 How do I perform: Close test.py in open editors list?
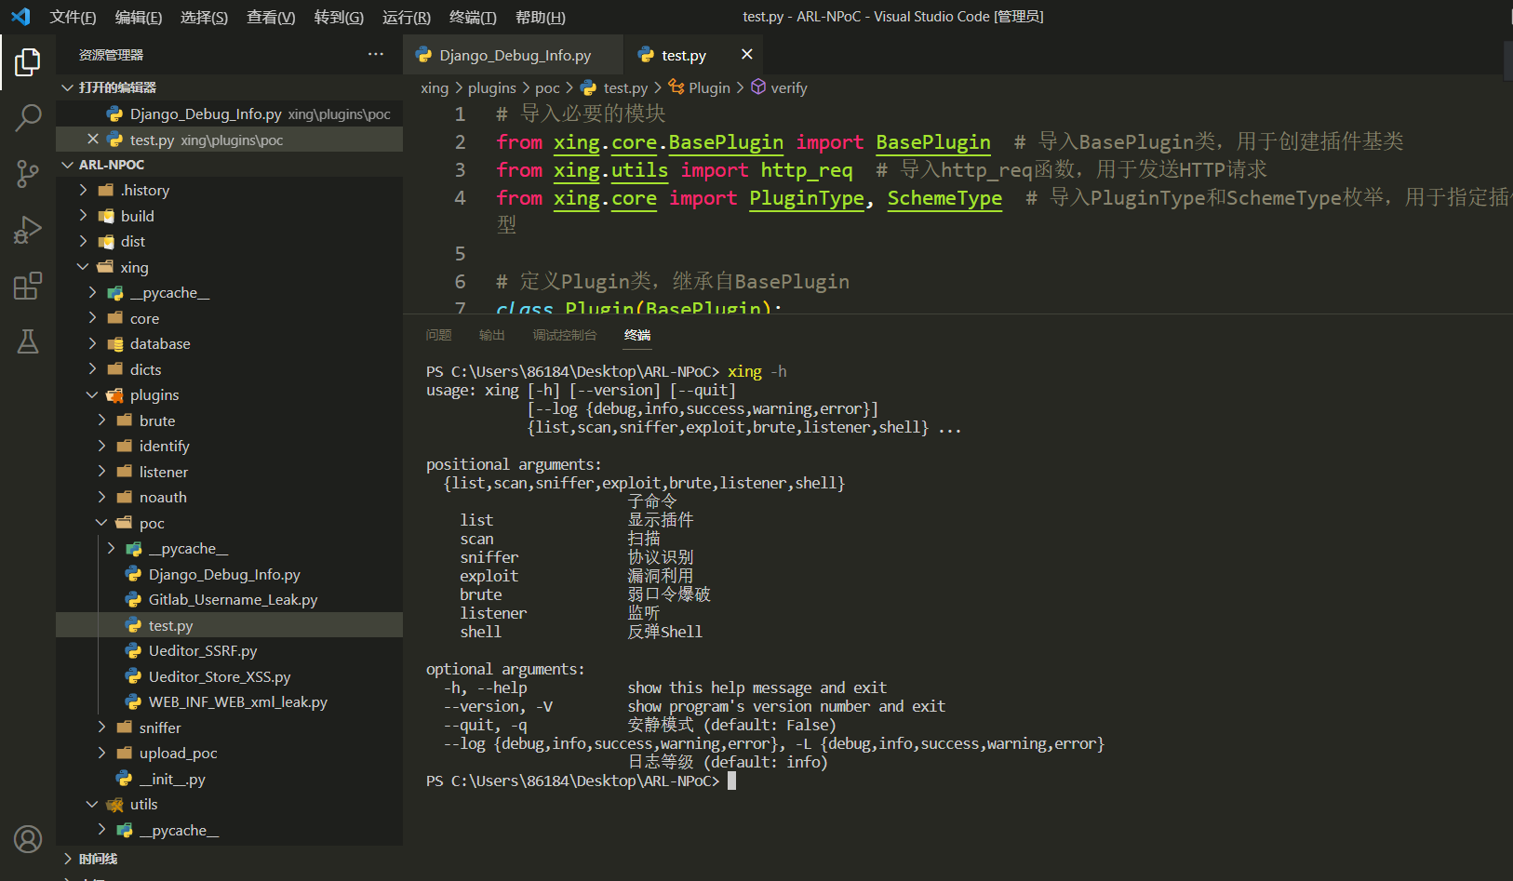[x=92, y=139]
